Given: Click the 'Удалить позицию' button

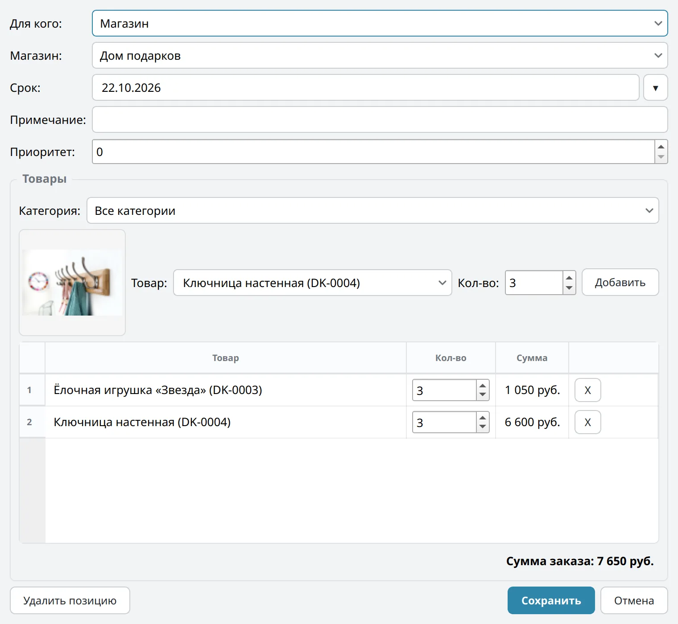Looking at the screenshot, I should coord(70,600).
